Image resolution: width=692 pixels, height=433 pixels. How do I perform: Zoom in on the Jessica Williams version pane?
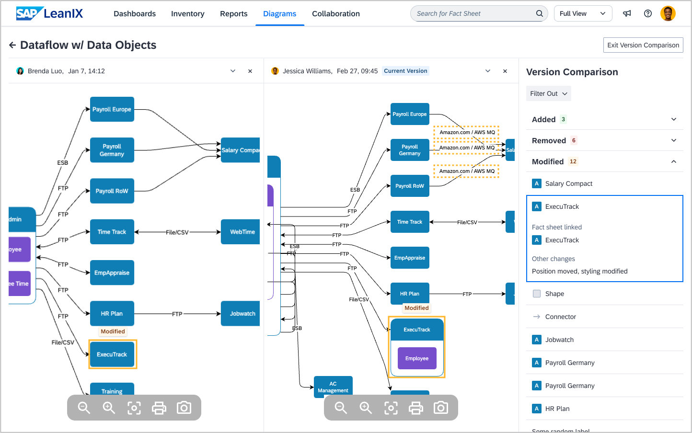coord(366,408)
